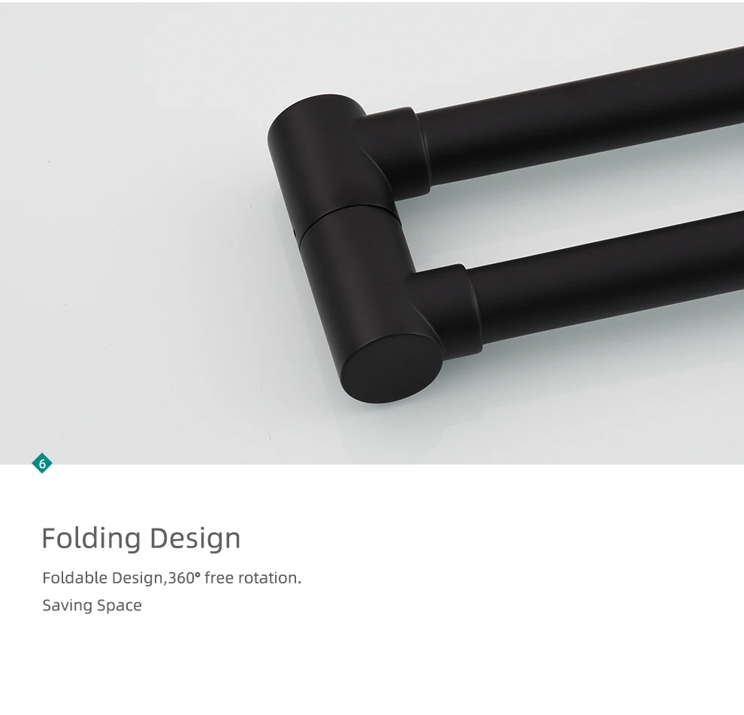Click the word "Saving"
Viewport: 744px width, 715px height.
click(68, 605)
